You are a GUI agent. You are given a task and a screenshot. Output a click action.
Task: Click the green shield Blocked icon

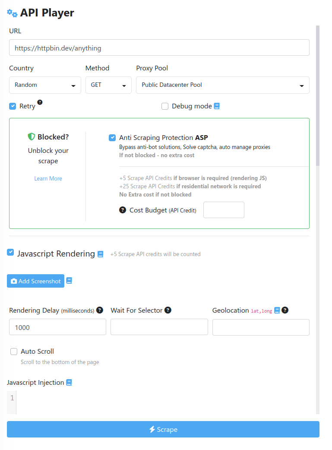(x=31, y=136)
